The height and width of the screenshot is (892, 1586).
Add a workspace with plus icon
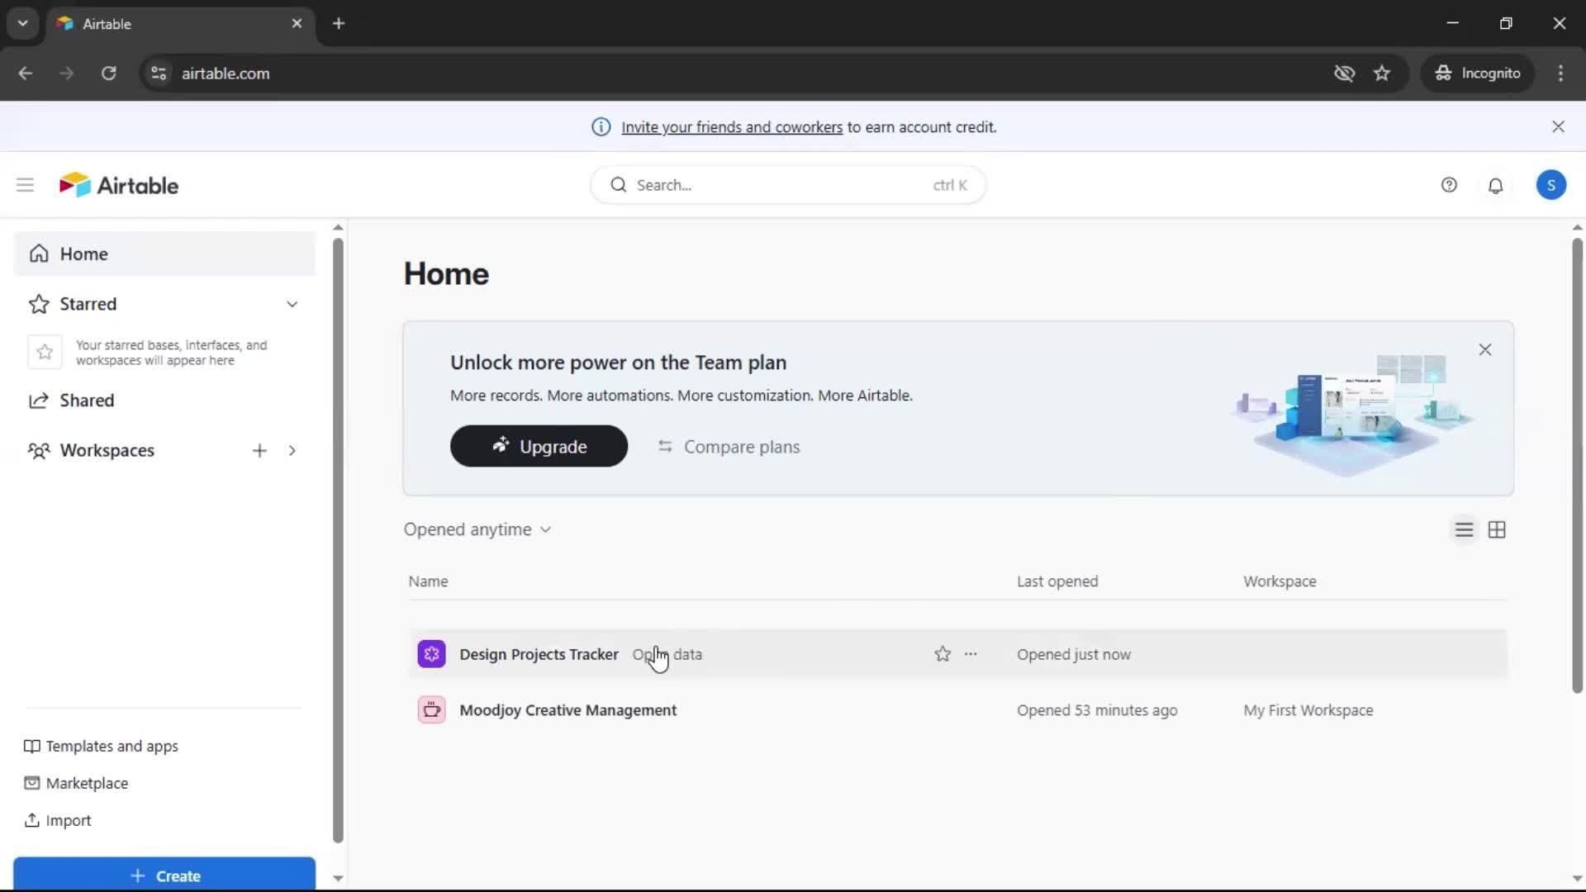coord(259,450)
